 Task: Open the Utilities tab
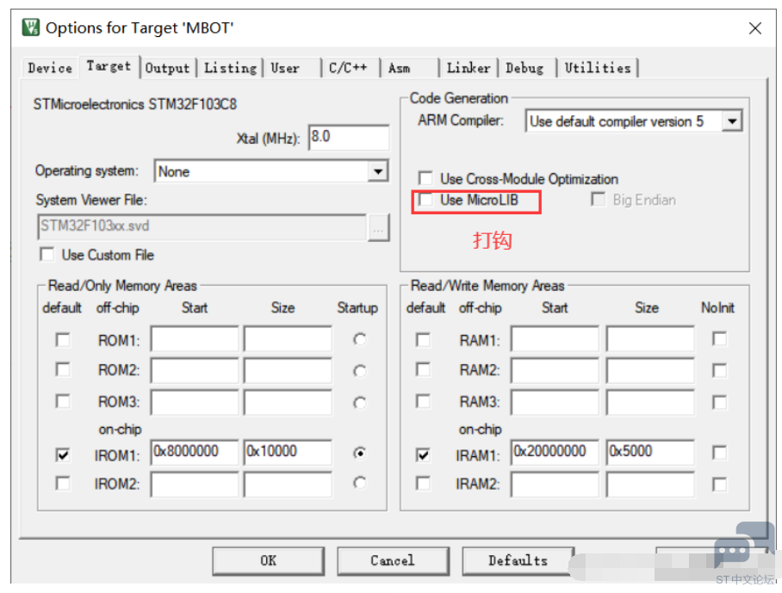(x=598, y=68)
